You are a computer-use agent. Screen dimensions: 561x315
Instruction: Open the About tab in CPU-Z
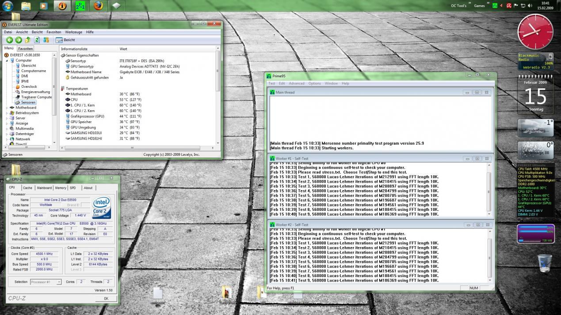(88, 188)
